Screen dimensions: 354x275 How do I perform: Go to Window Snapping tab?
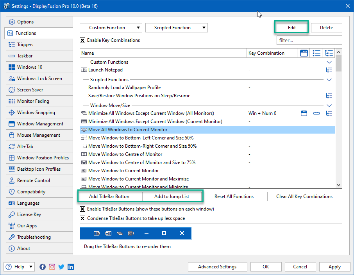[x=39, y=112]
